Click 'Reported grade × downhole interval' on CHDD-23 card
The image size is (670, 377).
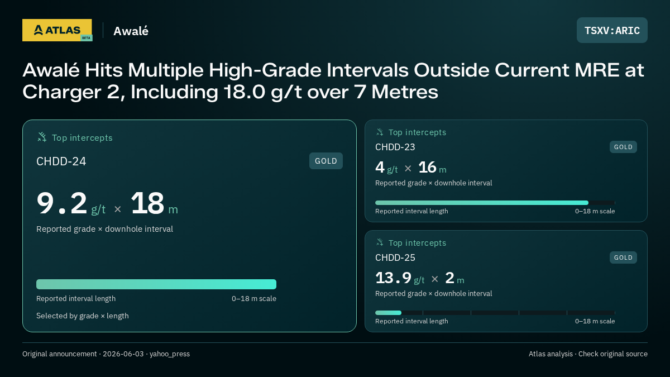(434, 183)
